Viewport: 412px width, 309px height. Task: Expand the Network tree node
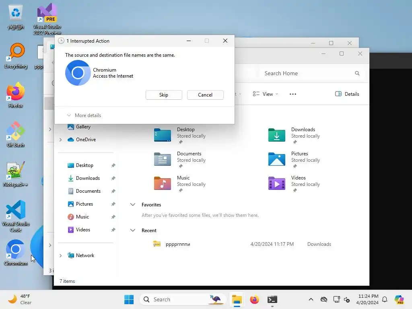61,255
